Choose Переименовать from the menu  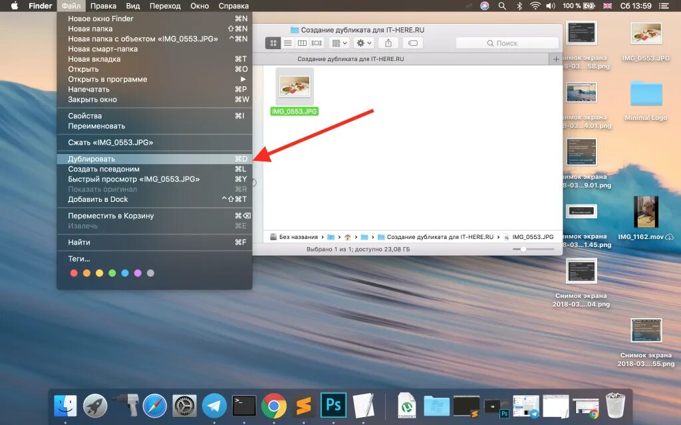pyautogui.click(x=154, y=126)
